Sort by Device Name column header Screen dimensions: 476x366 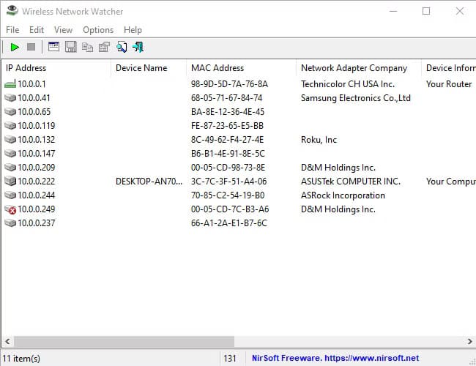click(149, 68)
